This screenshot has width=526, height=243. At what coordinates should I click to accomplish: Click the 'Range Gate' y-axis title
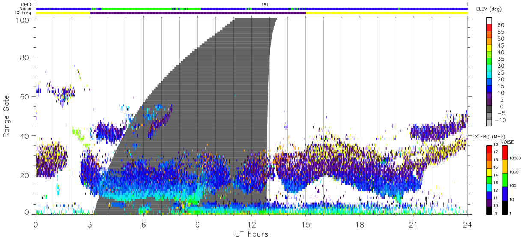click(7, 117)
